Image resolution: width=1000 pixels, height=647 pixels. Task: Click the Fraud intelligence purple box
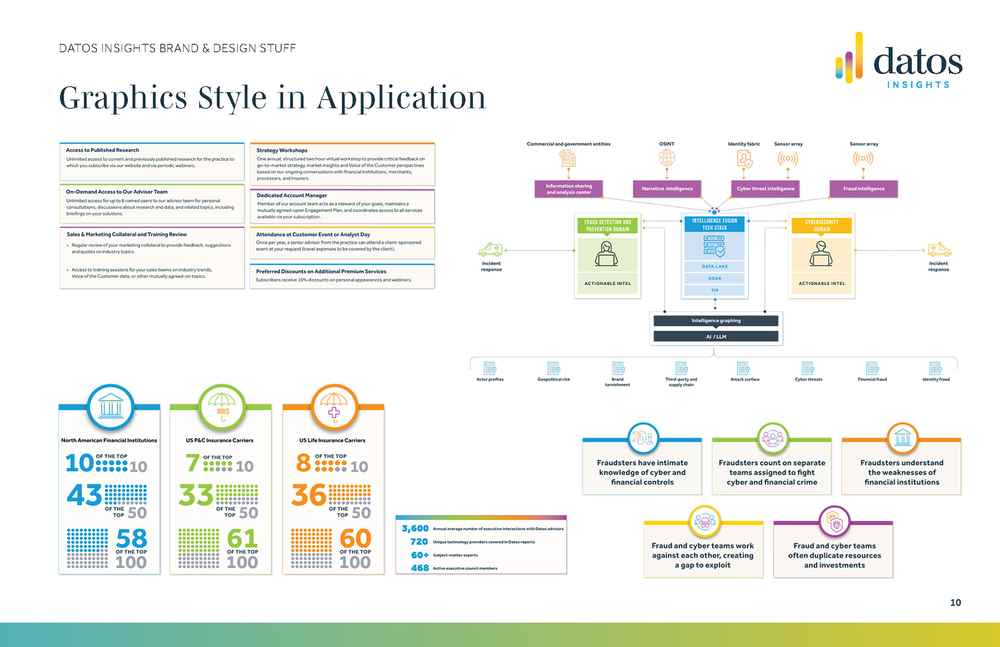(864, 189)
